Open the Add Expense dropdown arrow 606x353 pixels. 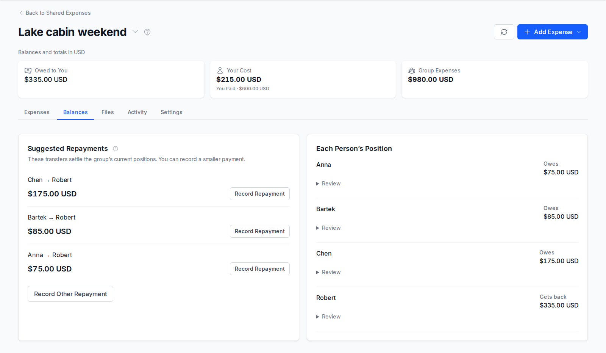pyautogui.click(x=579, y=32)
